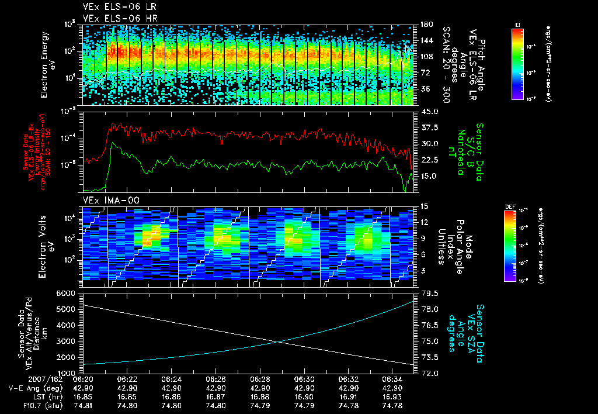Viewport: 598px width, 414px height.
Task: Select the "Pitch Angle" axis label
Action: [x=481, y=65]
